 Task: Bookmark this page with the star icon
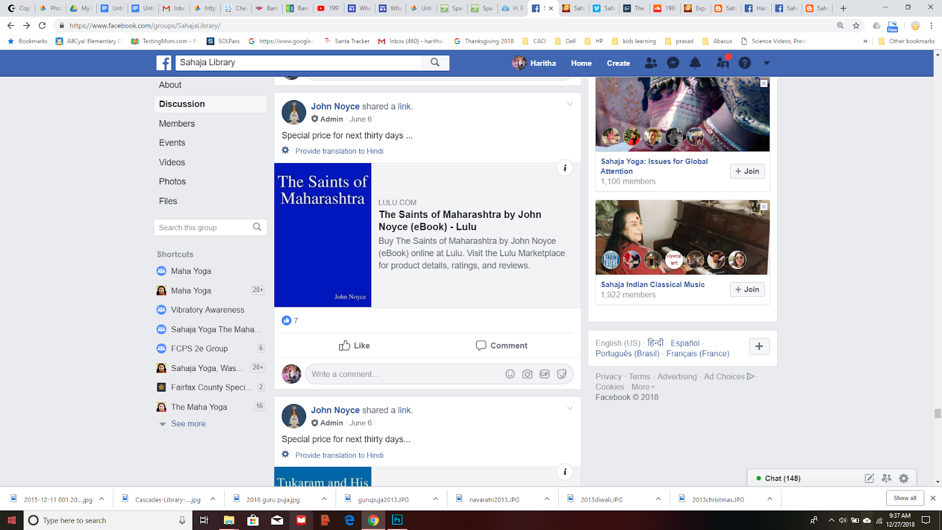tap(856, 25)
